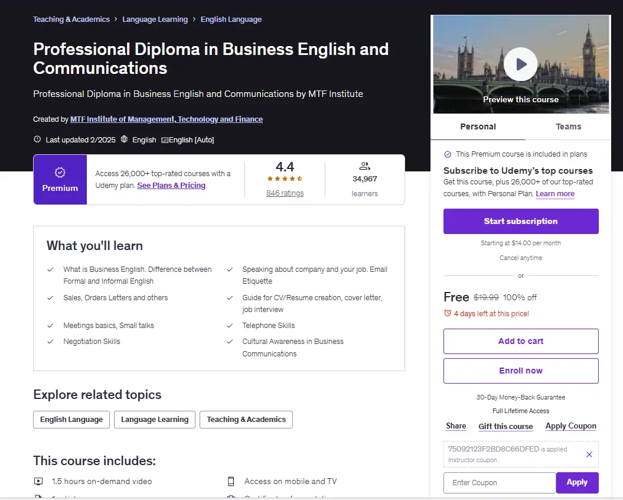Screen dimensions: 623x500
Task: Select Teaching & Academics topic chip
Action: pos(246,420)
